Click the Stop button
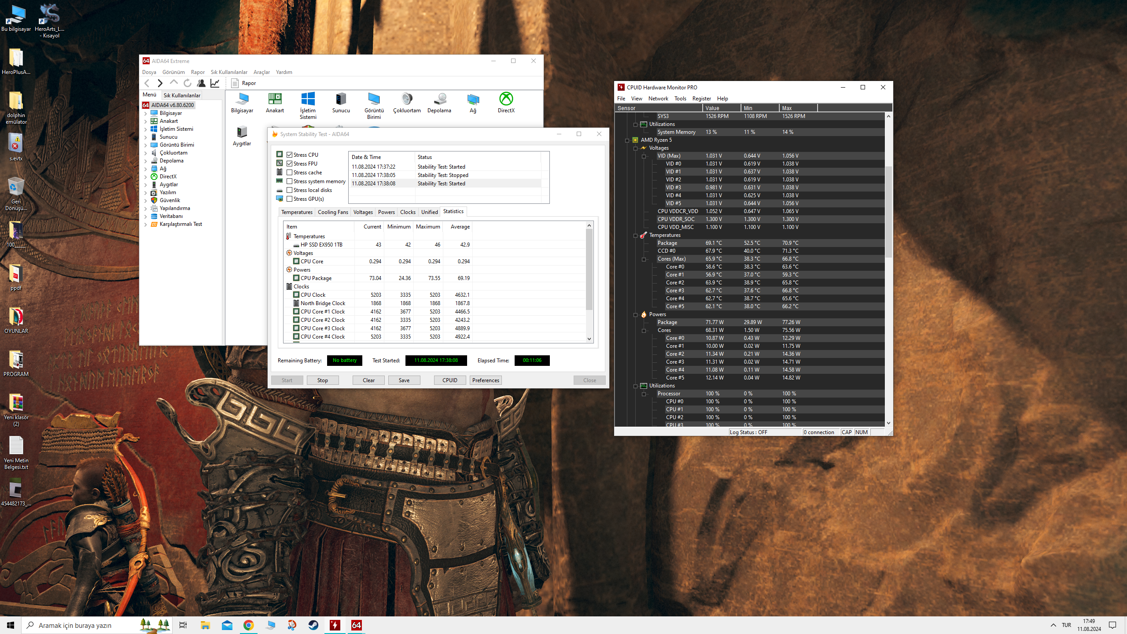1127x634 pixels. (x=323, y=380)
